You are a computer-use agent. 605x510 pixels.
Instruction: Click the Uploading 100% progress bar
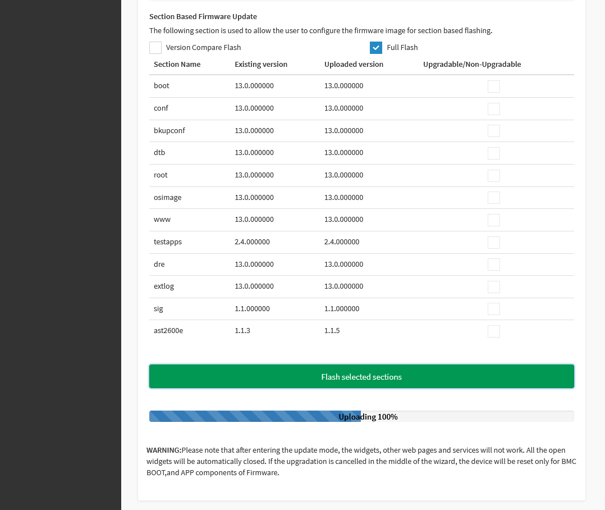click(x=361, y=416)
